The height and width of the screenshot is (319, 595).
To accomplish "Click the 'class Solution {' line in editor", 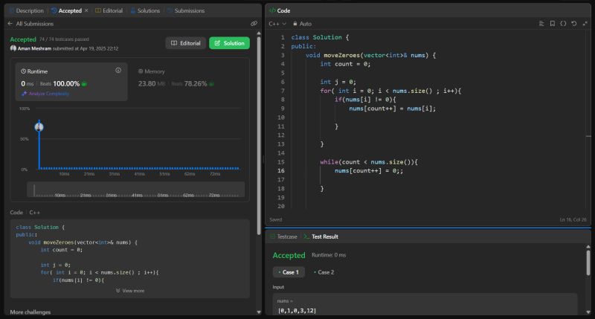I will click(x=320, y=37).
